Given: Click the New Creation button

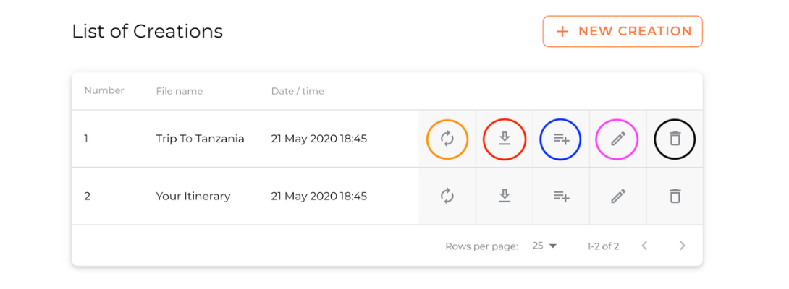Looking at the screenshot, I should [x=623, y=31].
